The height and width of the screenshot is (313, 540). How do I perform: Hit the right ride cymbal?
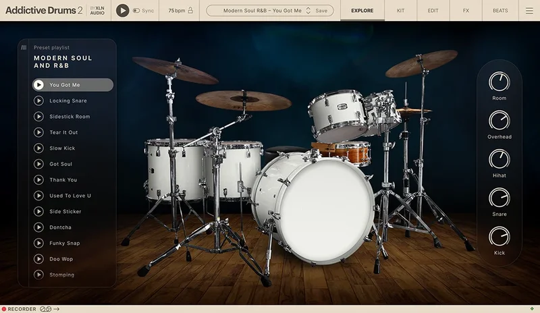[421, 63]
